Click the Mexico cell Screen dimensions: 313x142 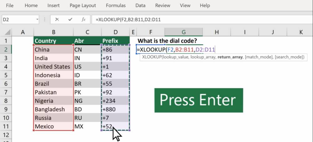pos(53,126)
